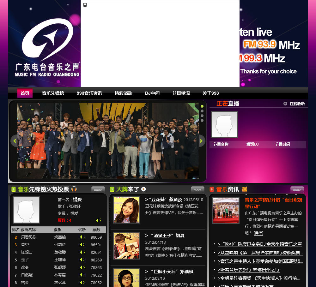
Task: Open 在线收听 online listening link
Action: [297, 104]
